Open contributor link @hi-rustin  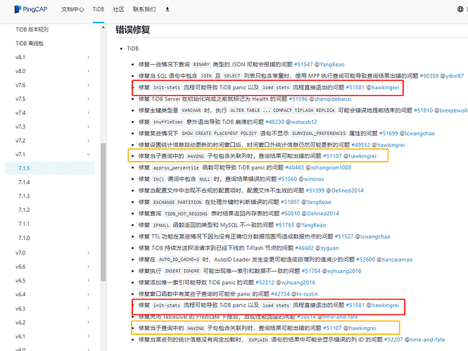click(x=305, y=294)
